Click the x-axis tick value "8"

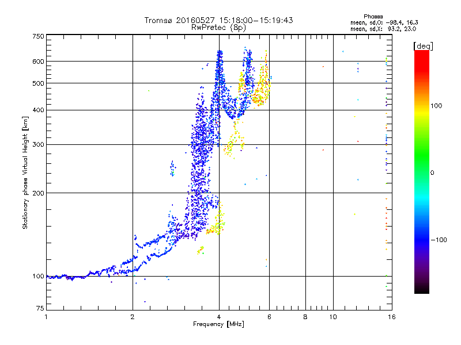pyautogui.click(x=305, y=317)
